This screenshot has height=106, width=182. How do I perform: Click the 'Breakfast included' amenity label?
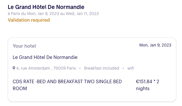[x=102, y=68]
